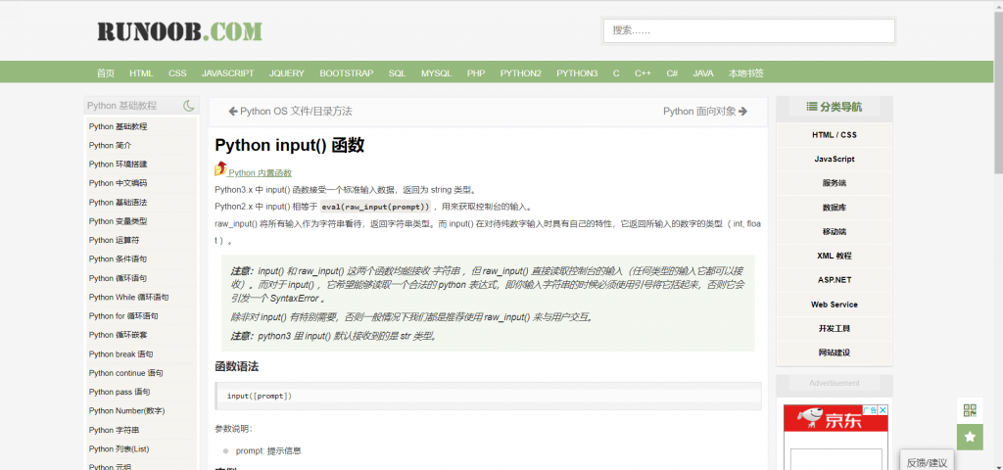Click the green star favorite icon
Image resolution: width=1003 pixels, height=470 pixels.
(970, 437)
